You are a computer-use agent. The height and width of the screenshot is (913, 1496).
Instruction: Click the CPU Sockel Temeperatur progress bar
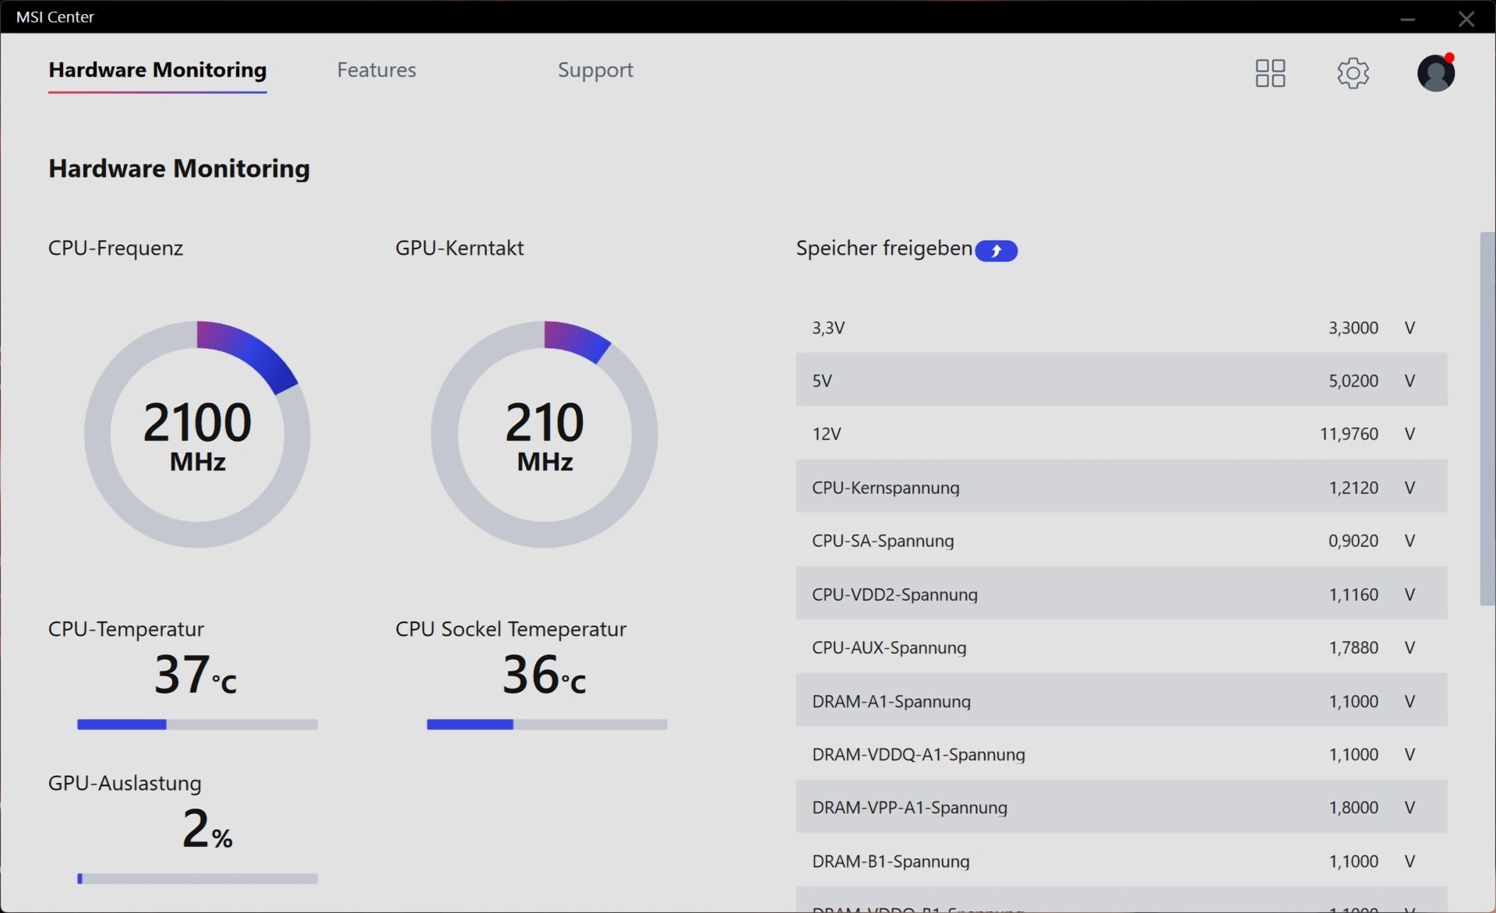coord(546,724)
